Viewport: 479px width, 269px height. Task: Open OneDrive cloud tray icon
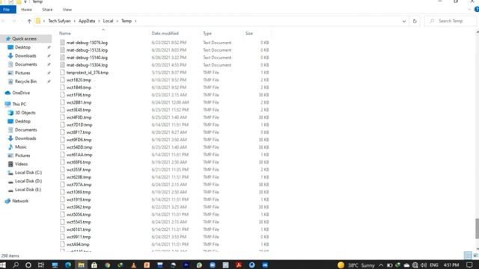[x=406, y=265]
